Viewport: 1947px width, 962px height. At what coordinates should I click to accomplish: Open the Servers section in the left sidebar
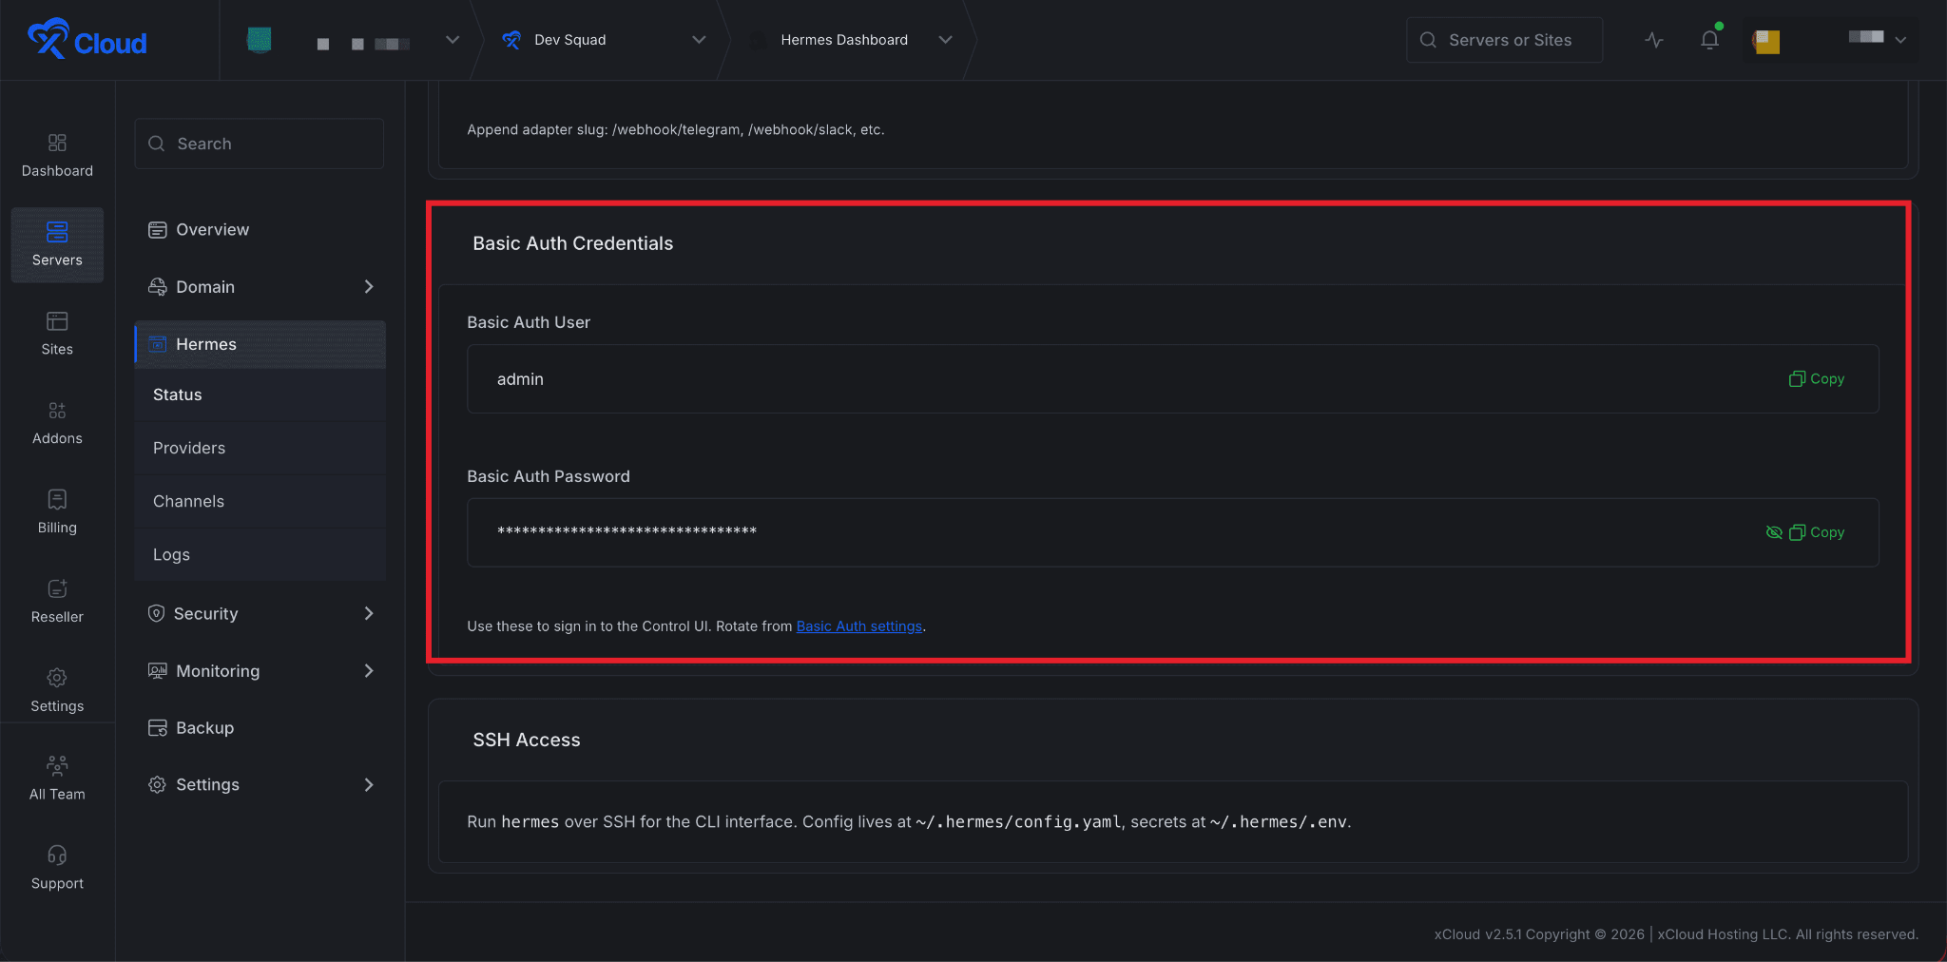pos(57,244)
